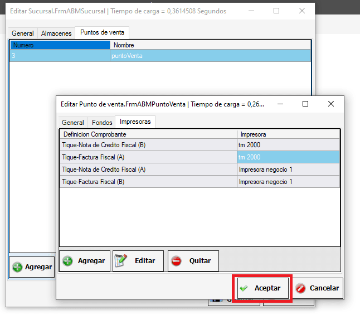Confirm with the green check Aceptar button
Viewport: 360px width, 315px height.
(262, 288)
